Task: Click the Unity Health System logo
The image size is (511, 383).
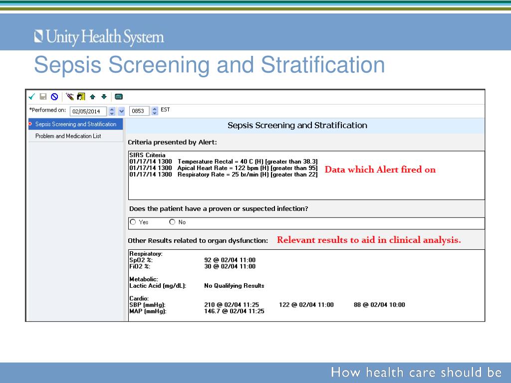Action: tap(99, 37)
